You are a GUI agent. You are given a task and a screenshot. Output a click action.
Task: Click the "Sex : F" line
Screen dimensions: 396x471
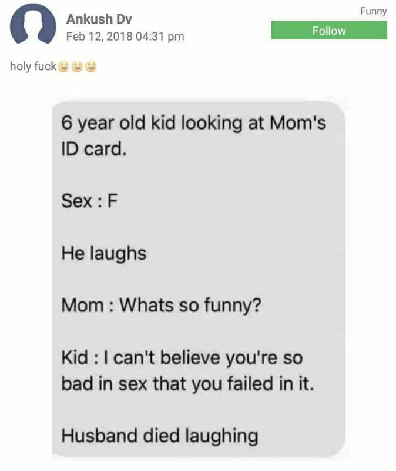point(89,201)
